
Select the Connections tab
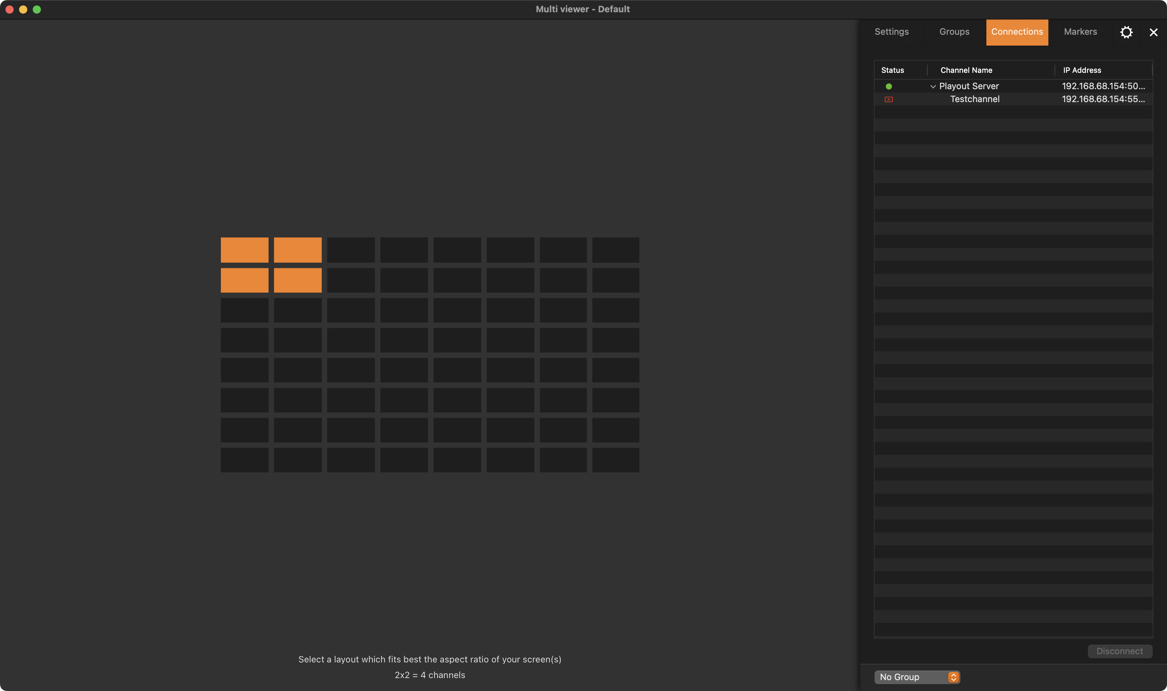click(1017, 32)
